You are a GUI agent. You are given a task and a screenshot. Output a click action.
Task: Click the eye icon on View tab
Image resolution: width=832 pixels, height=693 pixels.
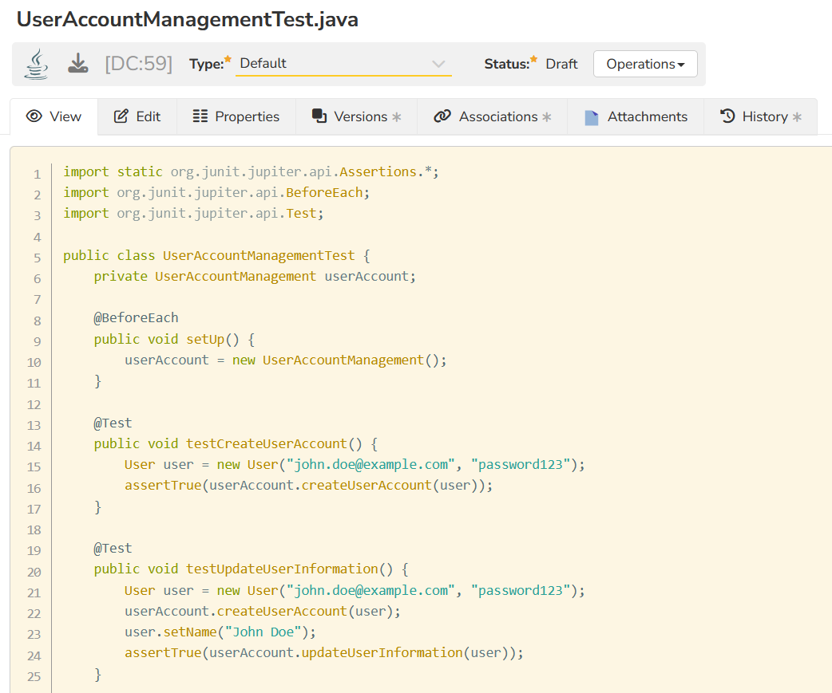[34, 116]
